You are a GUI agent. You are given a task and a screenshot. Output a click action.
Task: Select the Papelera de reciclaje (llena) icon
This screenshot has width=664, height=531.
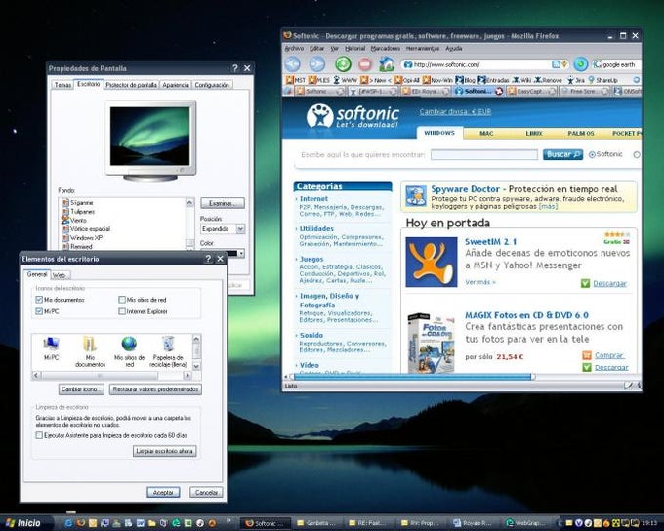(168, 351)
